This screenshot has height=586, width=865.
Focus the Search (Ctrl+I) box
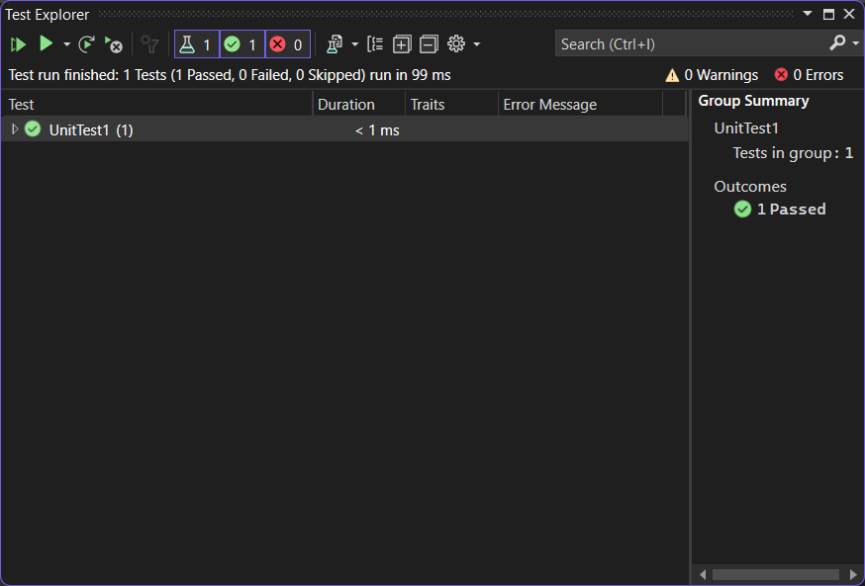pyautogui.click(x=690, y=43)
